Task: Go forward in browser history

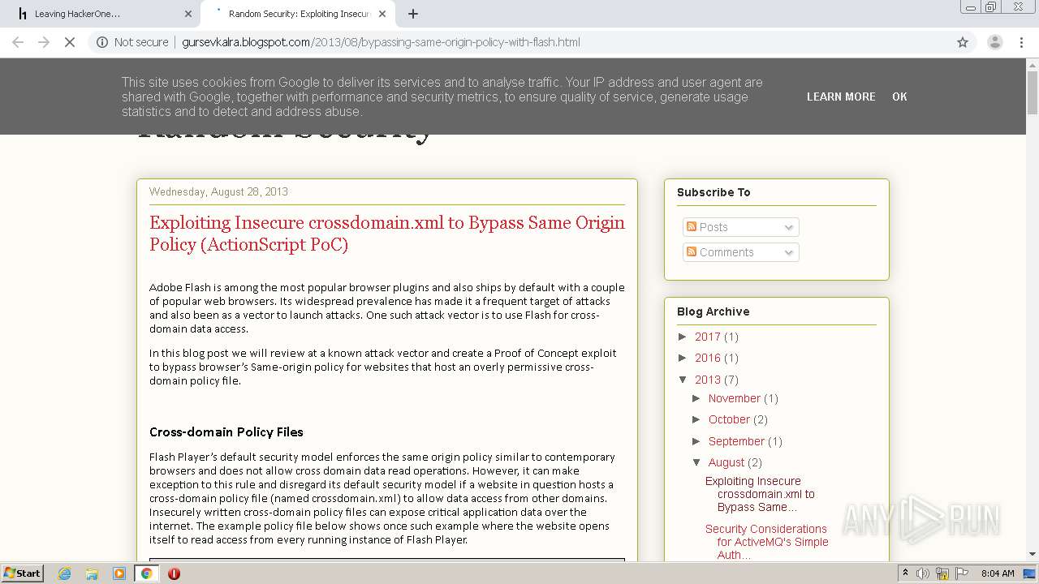Action: [44, 42]
